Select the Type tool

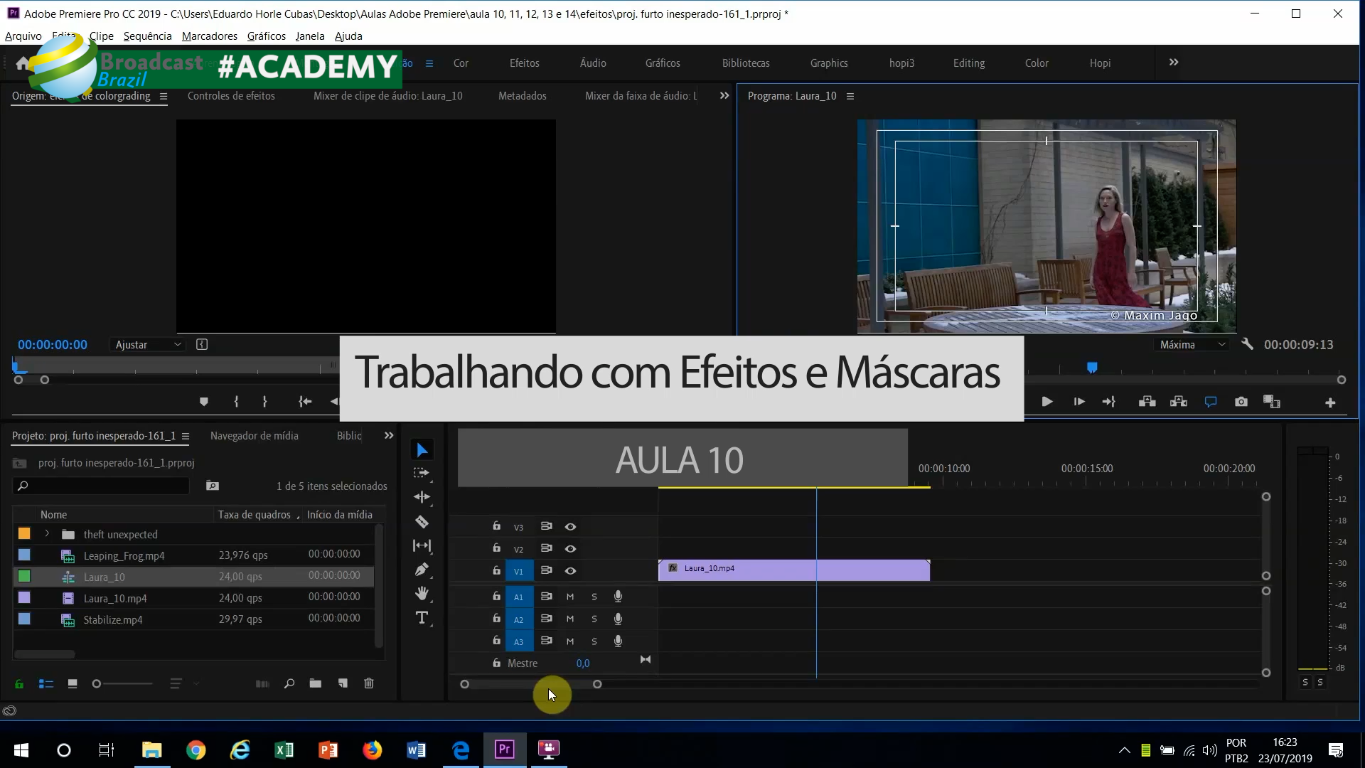(422, 617)
